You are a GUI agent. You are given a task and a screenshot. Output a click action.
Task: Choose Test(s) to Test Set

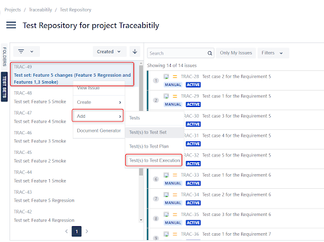(154, 132)
